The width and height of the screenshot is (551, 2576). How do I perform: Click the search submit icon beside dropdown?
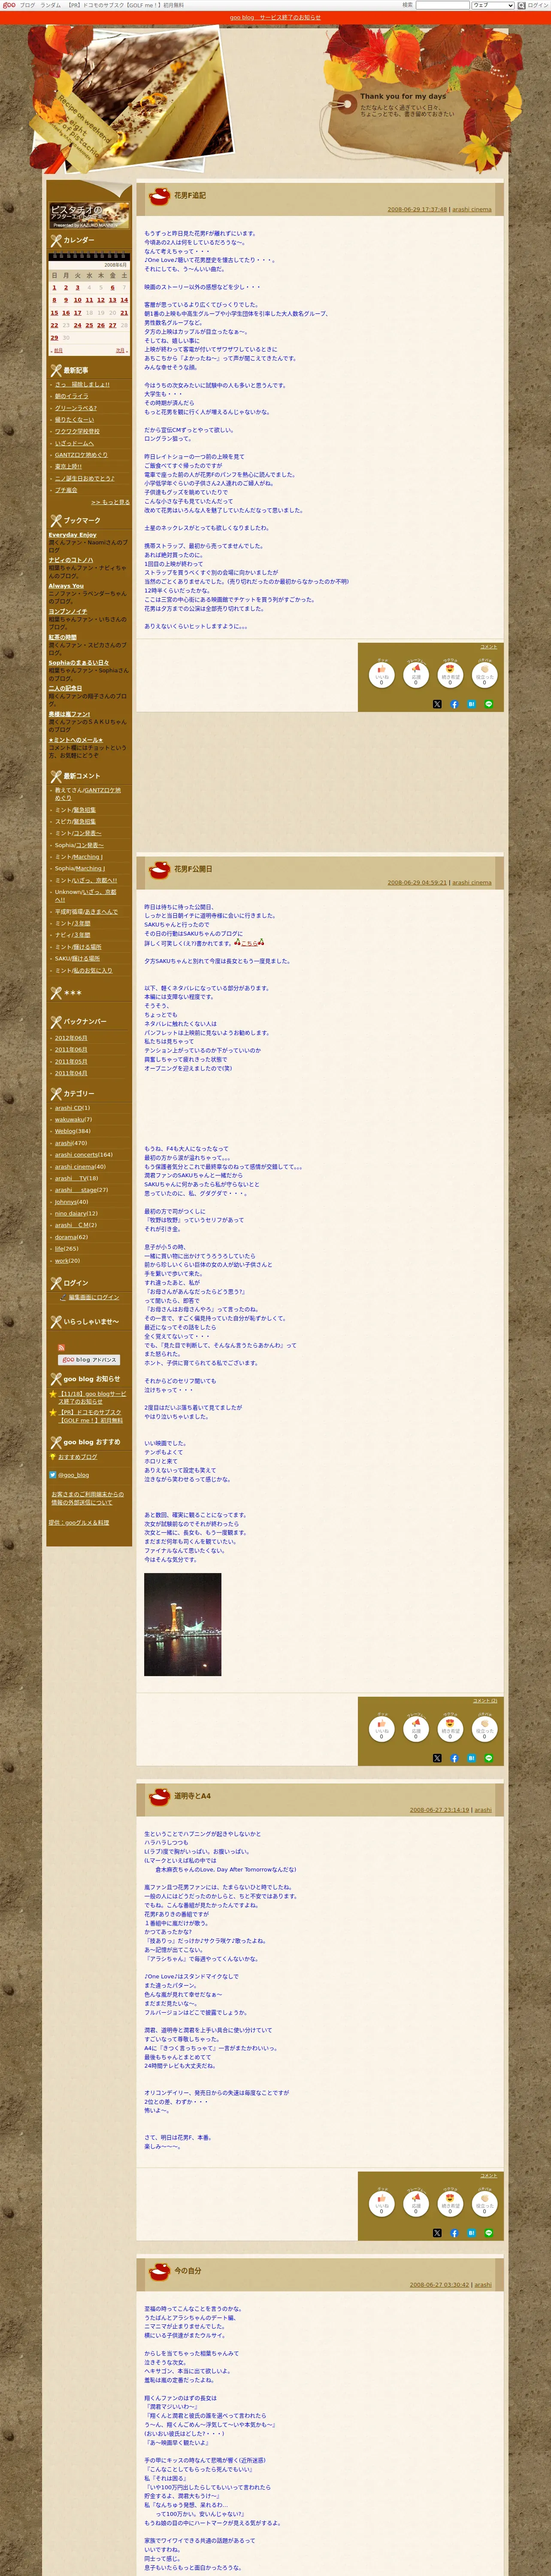pos(521,5)
